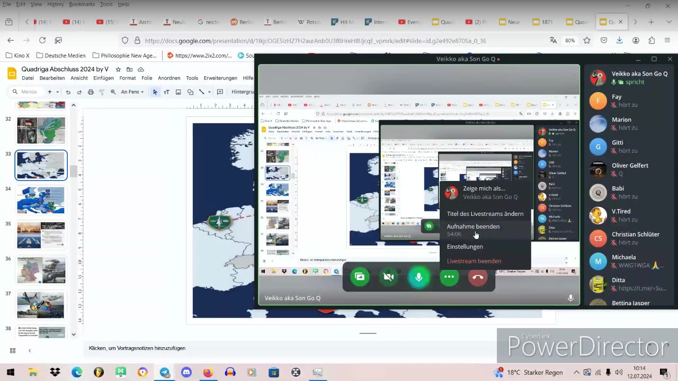The image size is (678, 381).
Task: Open grid view icon below filmstrip
Action: [13, 350]
